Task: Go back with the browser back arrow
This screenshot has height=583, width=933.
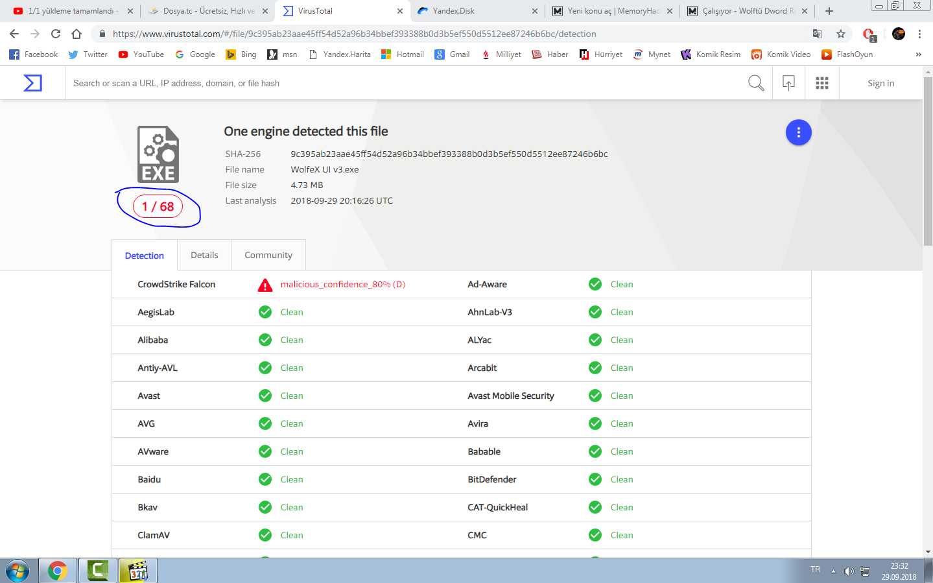Action: tap(14, 34)
